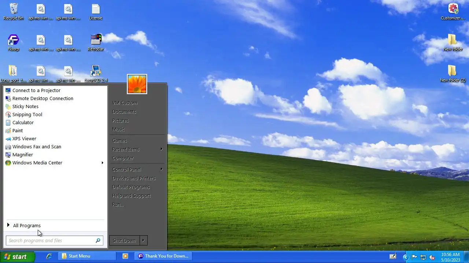
Task: Open Help and Support
Action: point(132,196)
